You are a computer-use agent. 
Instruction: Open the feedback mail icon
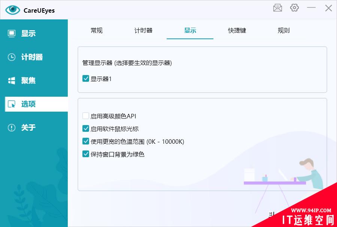pyautogui.click(x=277, y=8)
